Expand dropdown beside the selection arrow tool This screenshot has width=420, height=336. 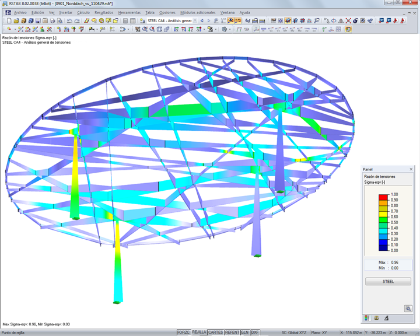tap(128, 29)
